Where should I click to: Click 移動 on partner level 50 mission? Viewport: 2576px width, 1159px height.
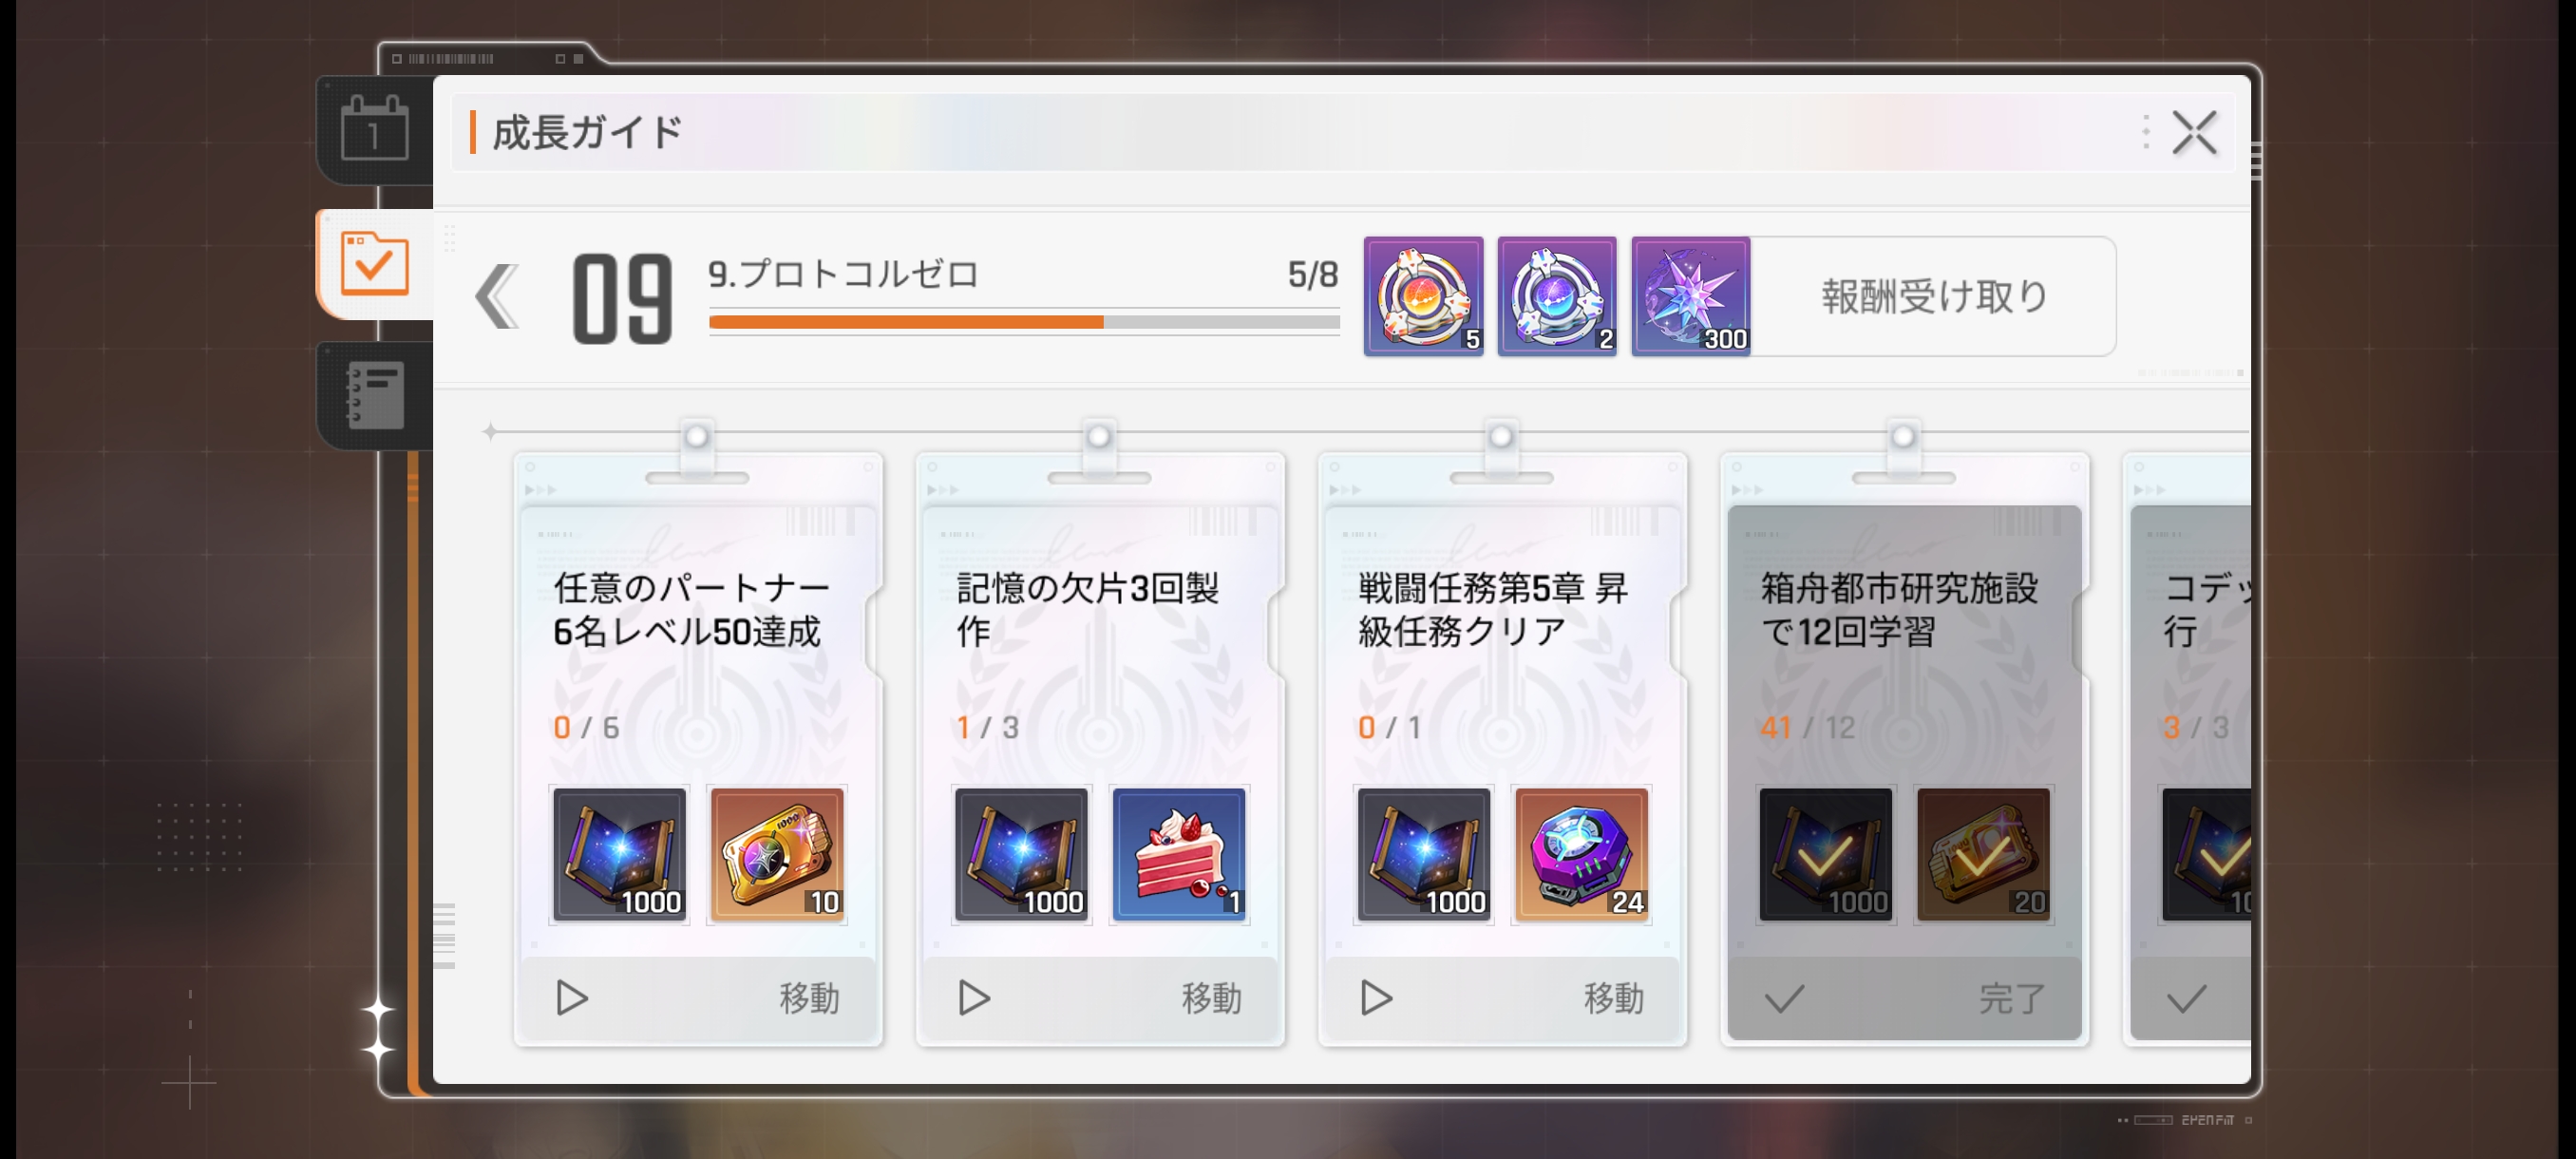pos(698,998)
